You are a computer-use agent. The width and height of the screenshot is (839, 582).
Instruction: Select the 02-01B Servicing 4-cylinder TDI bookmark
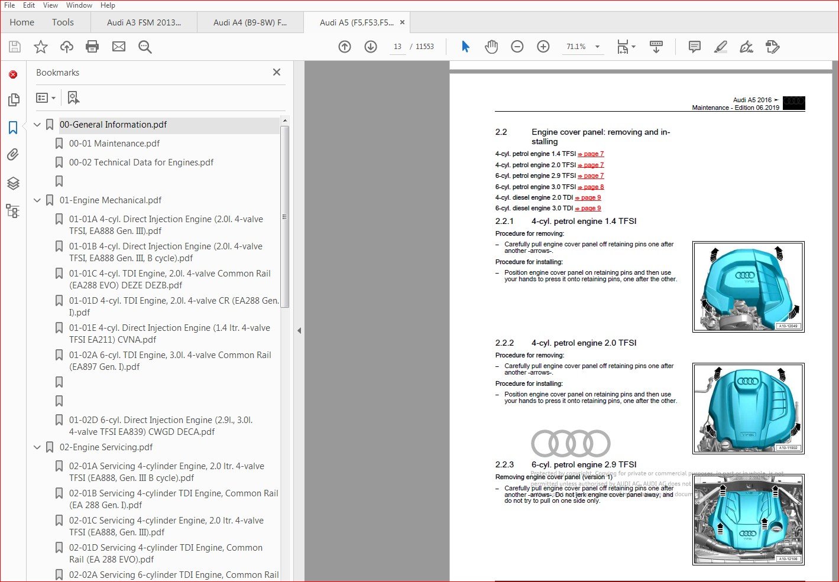[x=173, y=499]
